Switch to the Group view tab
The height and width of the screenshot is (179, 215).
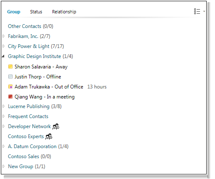click(x=14, y=12)
